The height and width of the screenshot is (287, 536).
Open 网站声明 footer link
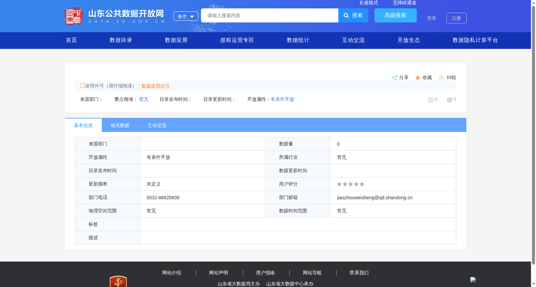[218, 273]
